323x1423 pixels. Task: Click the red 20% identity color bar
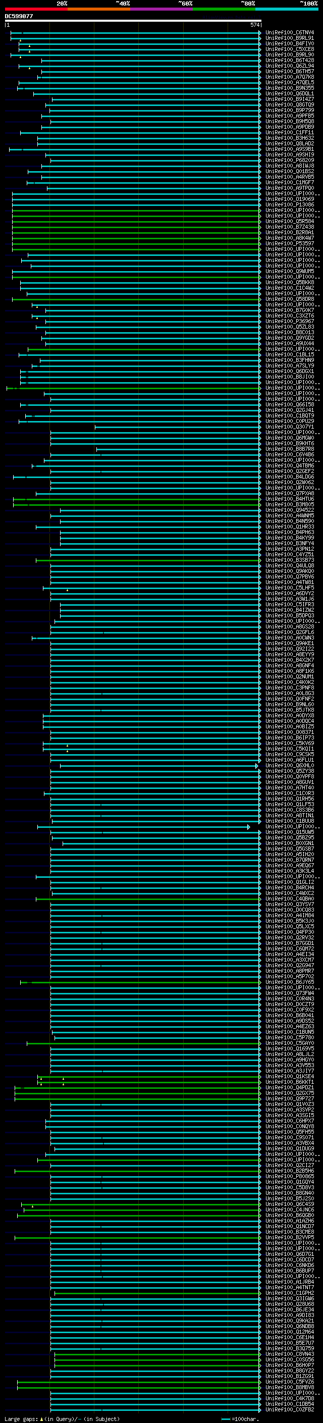click(36, 9)
